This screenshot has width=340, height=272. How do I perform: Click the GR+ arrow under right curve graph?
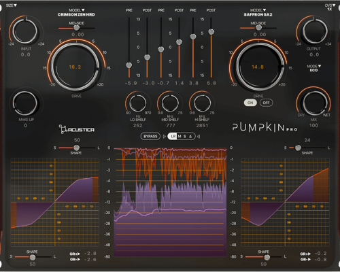point(305,254)
